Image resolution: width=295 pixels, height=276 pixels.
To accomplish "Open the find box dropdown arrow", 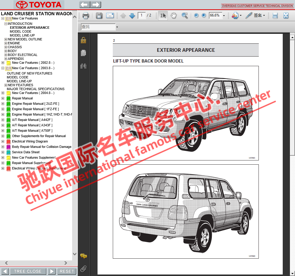I will click(x=117, y=27).
